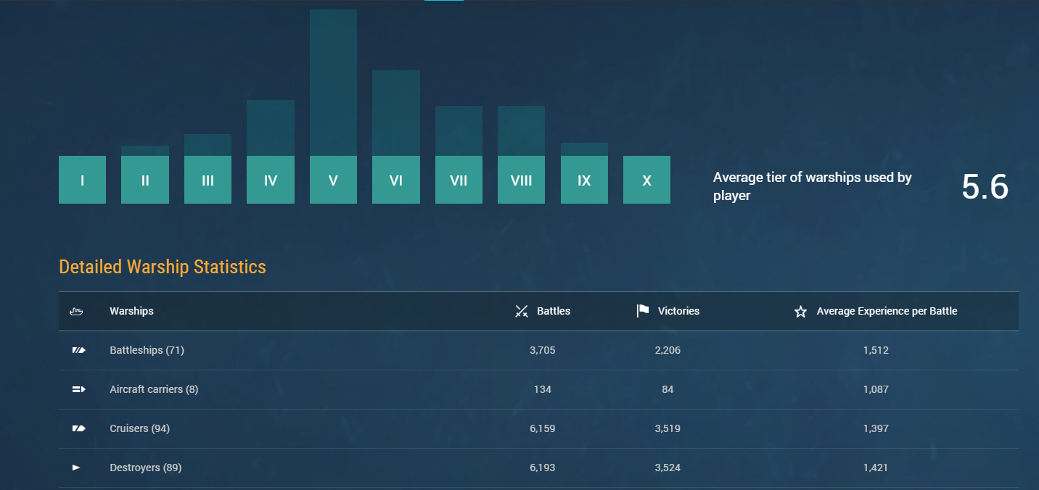Click the Cruisers class icon
Screen dimensions: 1039x490
[78, 429]
